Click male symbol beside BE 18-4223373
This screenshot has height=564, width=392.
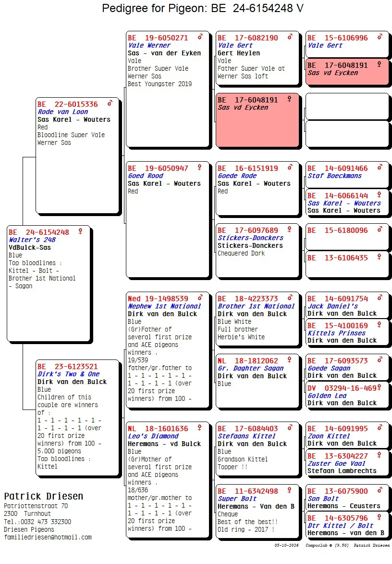point(290,298)
